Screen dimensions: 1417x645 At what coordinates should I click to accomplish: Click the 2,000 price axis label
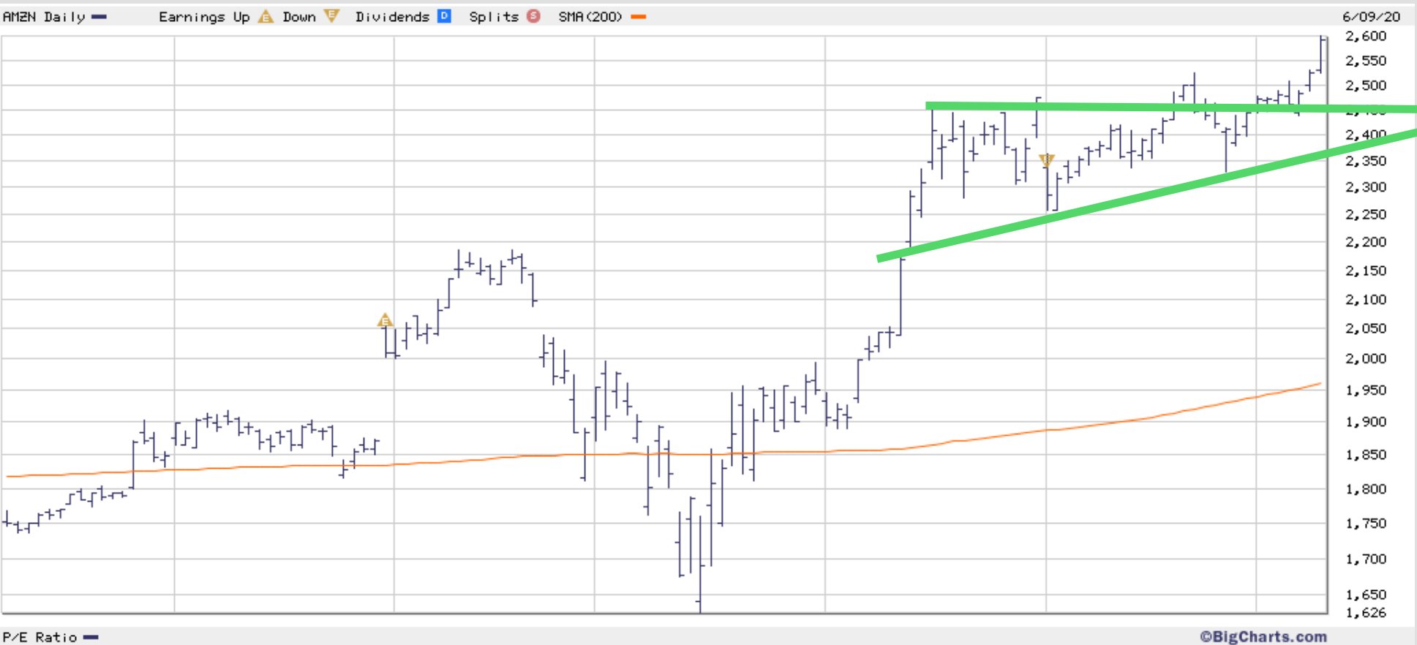(x=1366, y=358)
